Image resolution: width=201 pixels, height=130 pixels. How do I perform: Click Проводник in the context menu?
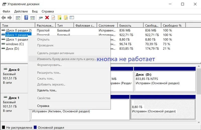click(69, 45)
